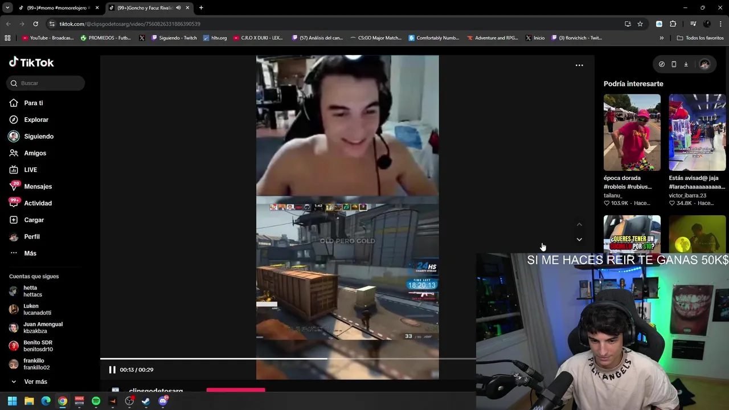
Task: Open the PROMIEDOS bookmark
Action: pyautogui.click(x=106, y=38)
